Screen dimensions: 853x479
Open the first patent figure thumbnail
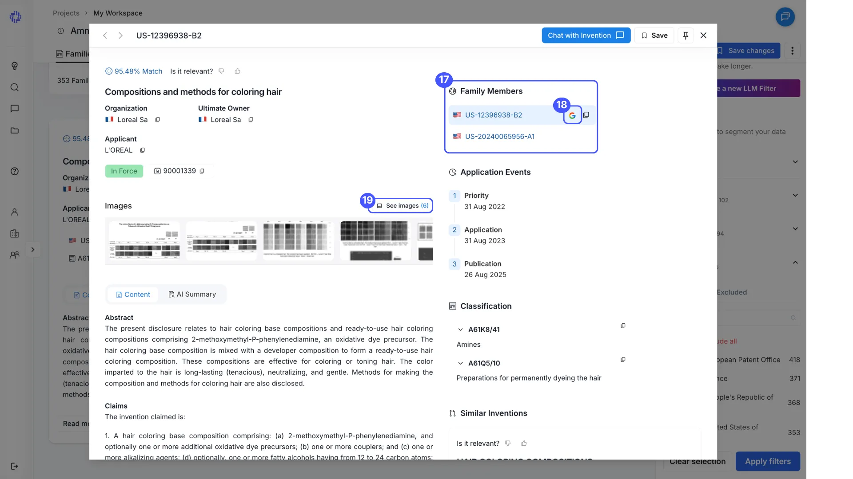click(x=145, y=241)
